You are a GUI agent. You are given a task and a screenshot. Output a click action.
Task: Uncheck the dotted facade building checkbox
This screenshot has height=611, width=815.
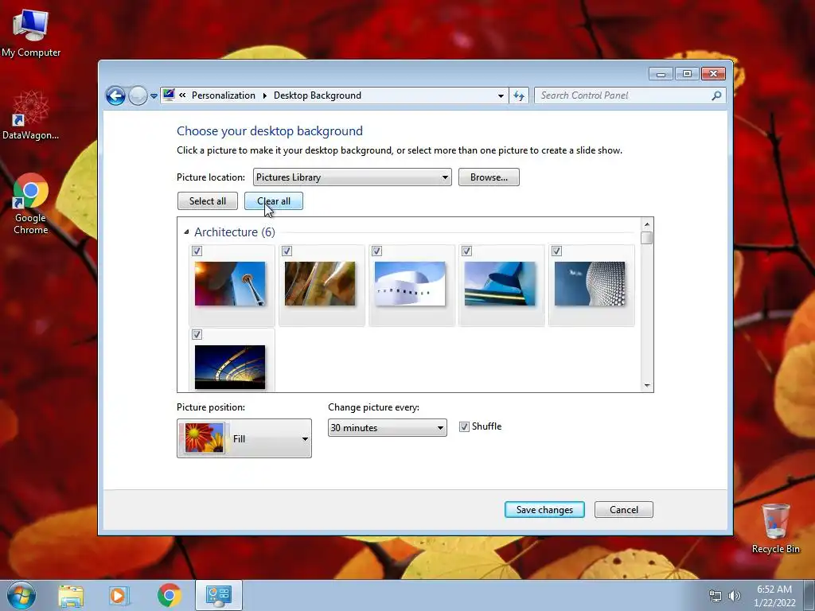click(556, 251)
